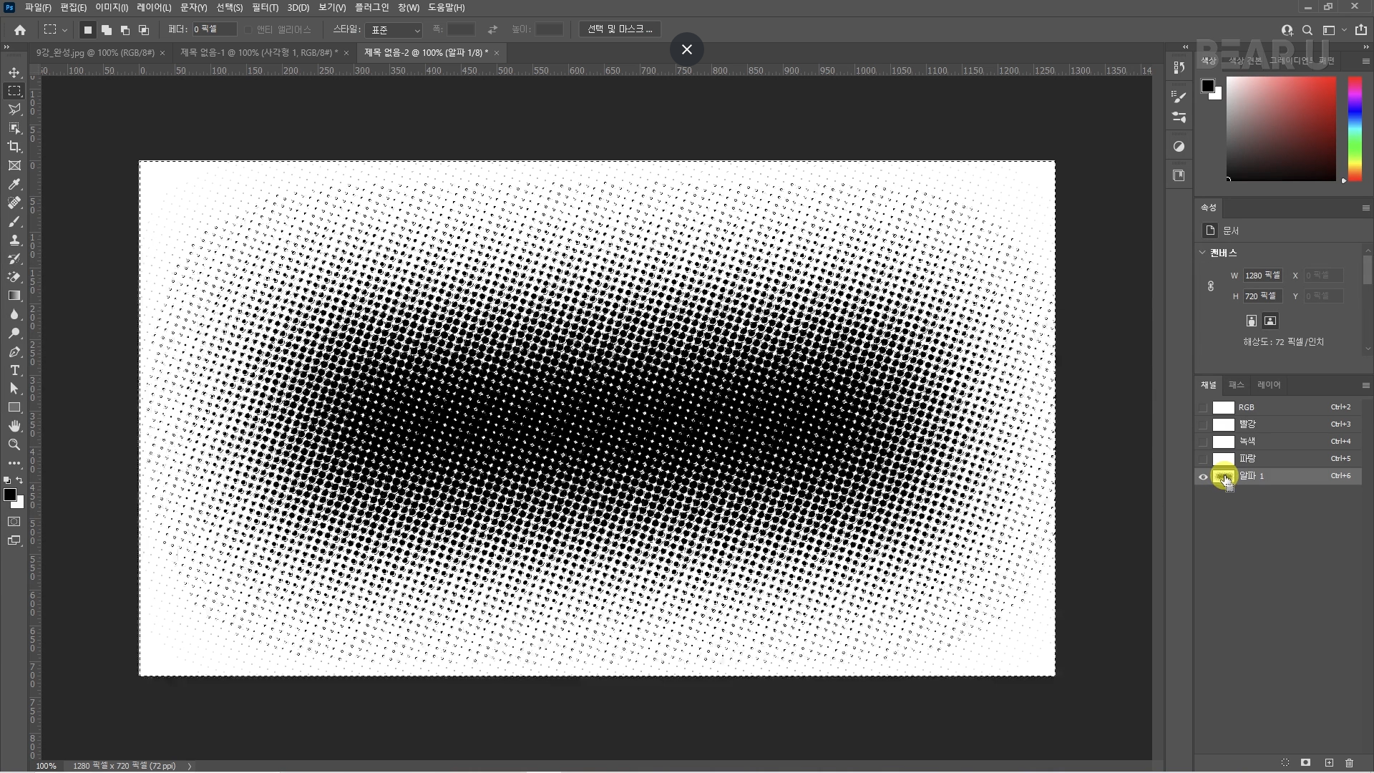Collapse the 캔버스 section
Screen dimensions: 1374x773
pos(1203,253)
